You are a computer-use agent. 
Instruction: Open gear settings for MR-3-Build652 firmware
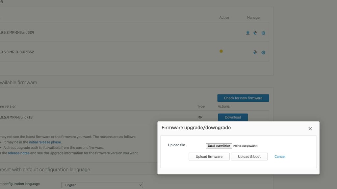263,52
